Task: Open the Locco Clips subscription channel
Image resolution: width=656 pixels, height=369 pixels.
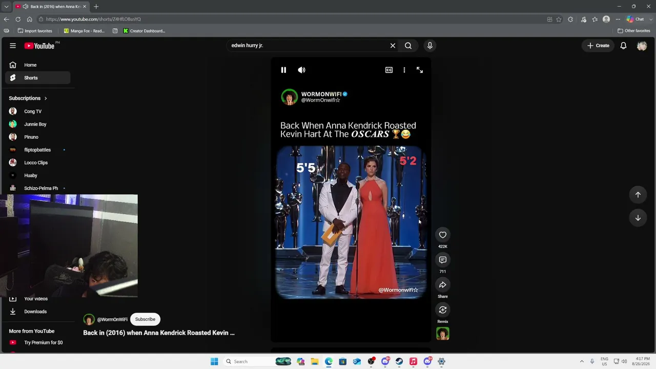Action: point(38,162)
